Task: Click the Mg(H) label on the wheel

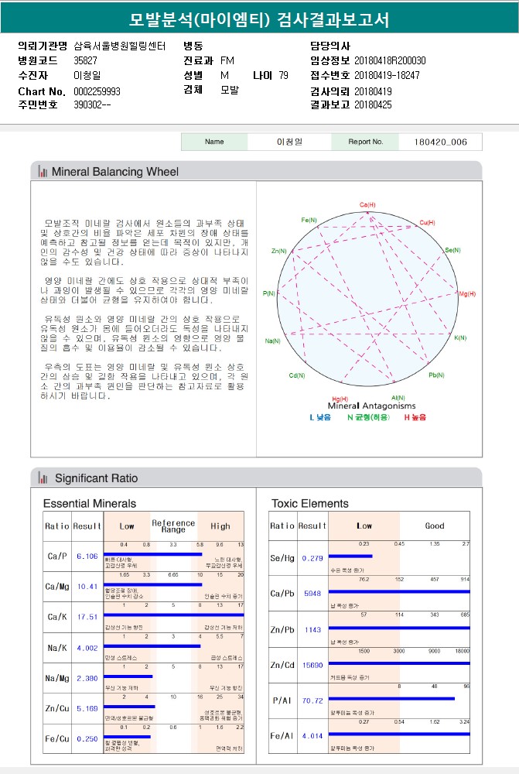Action: [x=467, y=293]
